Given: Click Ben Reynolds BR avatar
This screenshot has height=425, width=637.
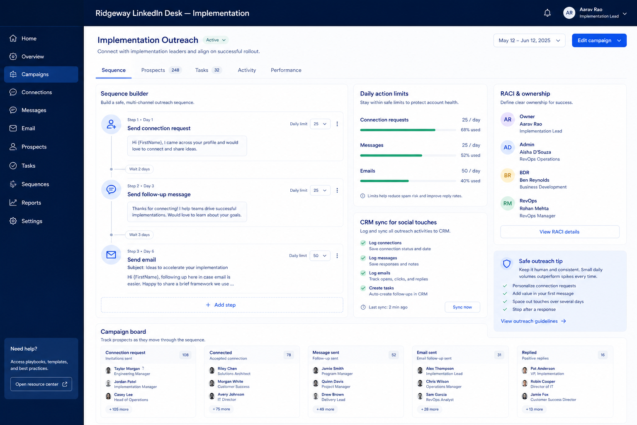Looking at the screenshot, I should [x=508, y=176].
